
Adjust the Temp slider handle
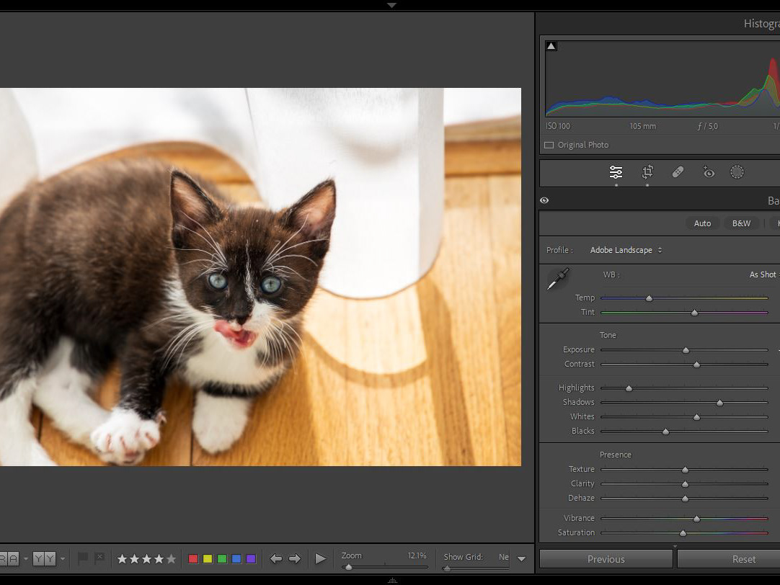click(650, 298)
